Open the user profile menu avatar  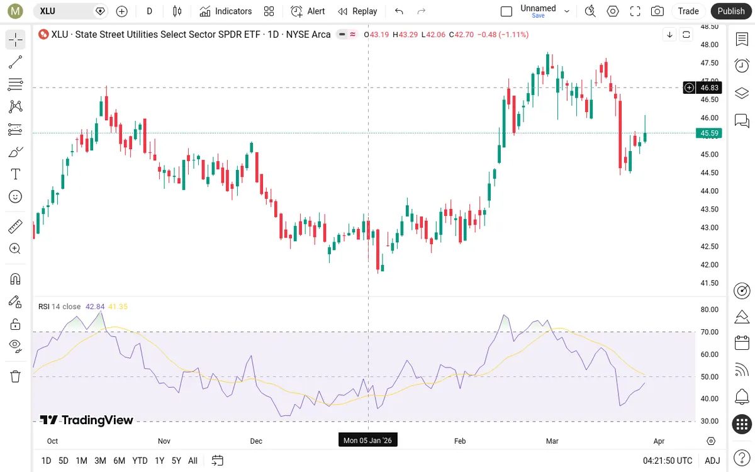point(15,11)
